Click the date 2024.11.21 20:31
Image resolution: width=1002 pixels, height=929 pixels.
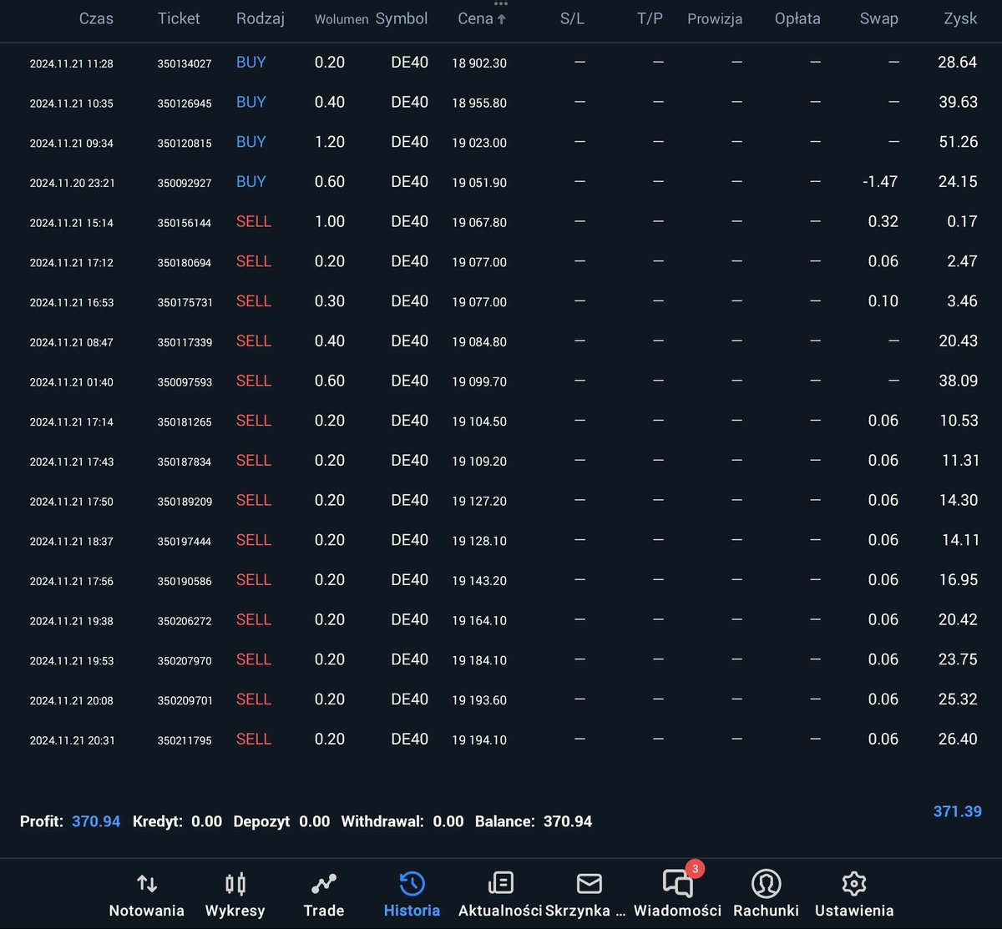coord(72,740)
